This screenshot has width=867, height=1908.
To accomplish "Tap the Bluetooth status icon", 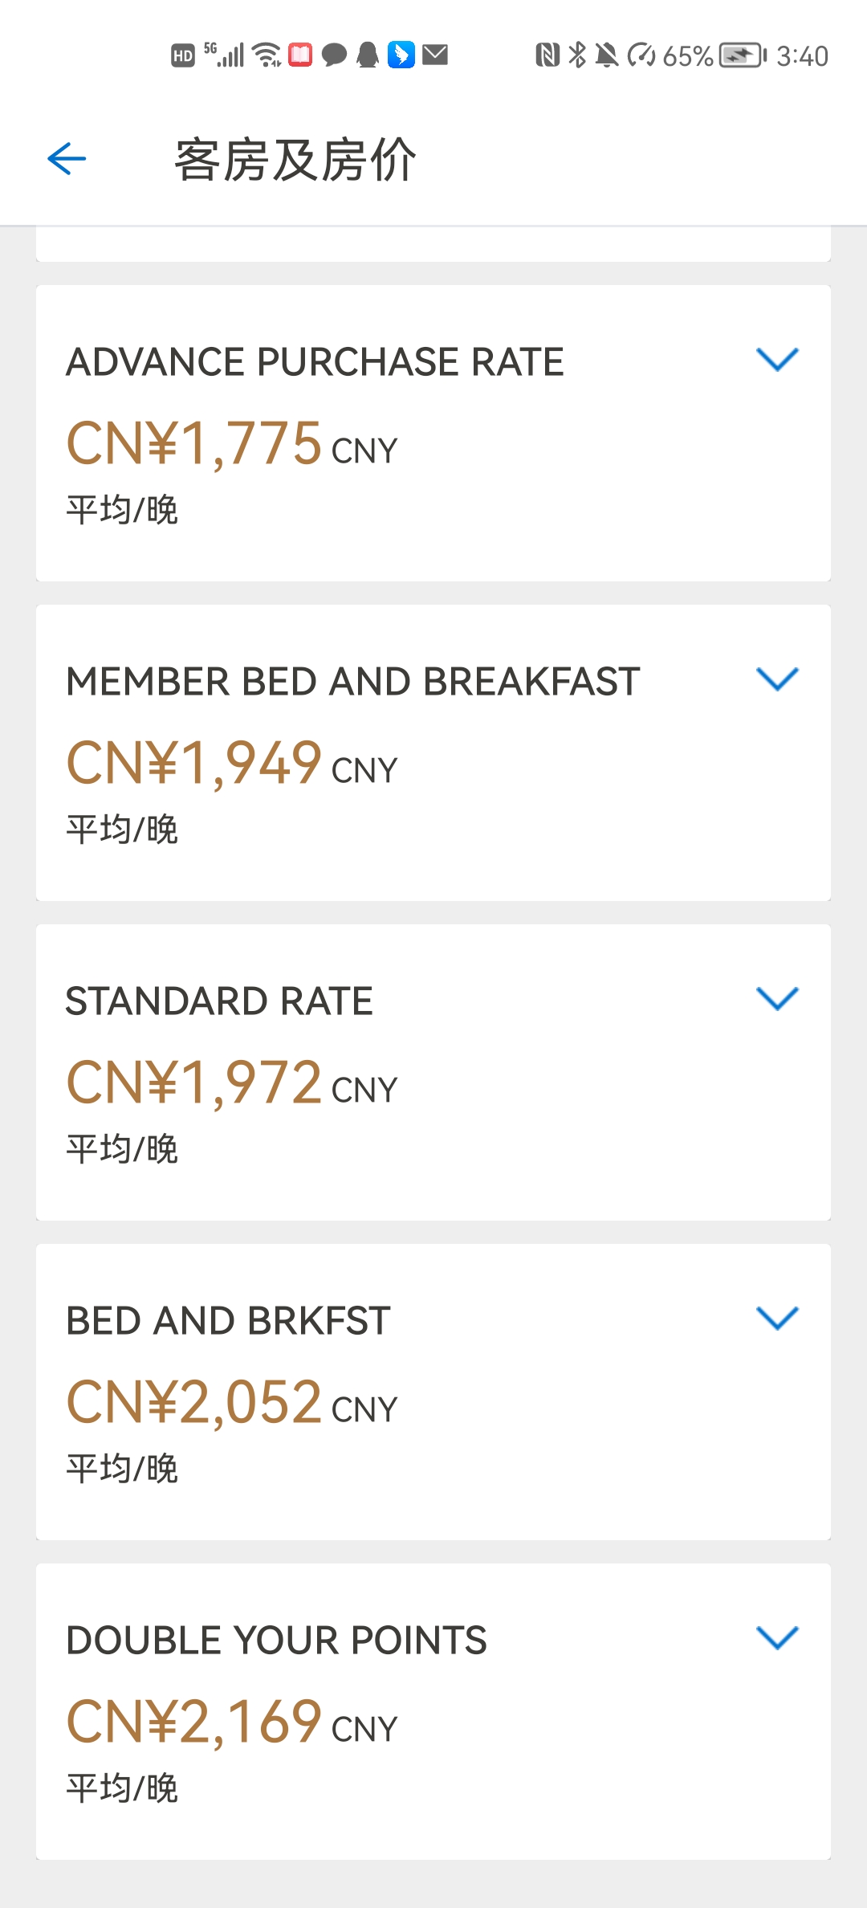I will (x=576, y=55).
